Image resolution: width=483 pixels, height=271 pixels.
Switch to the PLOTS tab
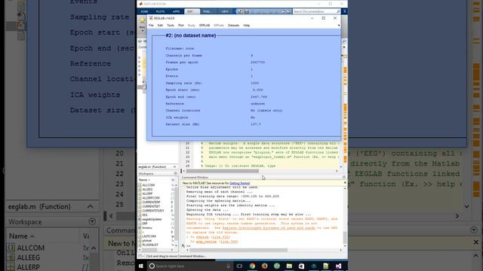click(160, 11)
